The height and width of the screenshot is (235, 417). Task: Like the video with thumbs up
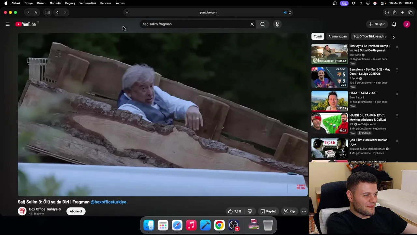(235, 211)
